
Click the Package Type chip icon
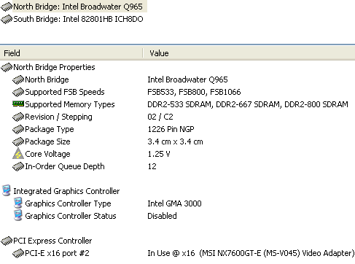(x=18, y=129)
